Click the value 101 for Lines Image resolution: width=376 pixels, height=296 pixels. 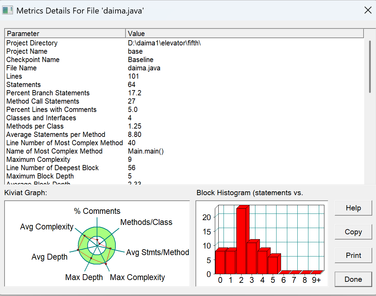133,76
